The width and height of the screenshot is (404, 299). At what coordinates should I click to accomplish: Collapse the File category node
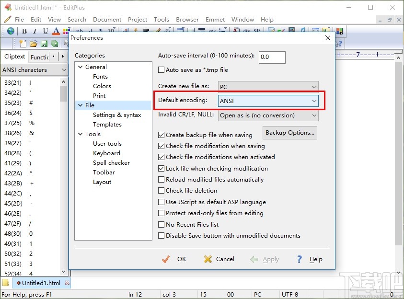pyautogui.click(x=81, y=105)
